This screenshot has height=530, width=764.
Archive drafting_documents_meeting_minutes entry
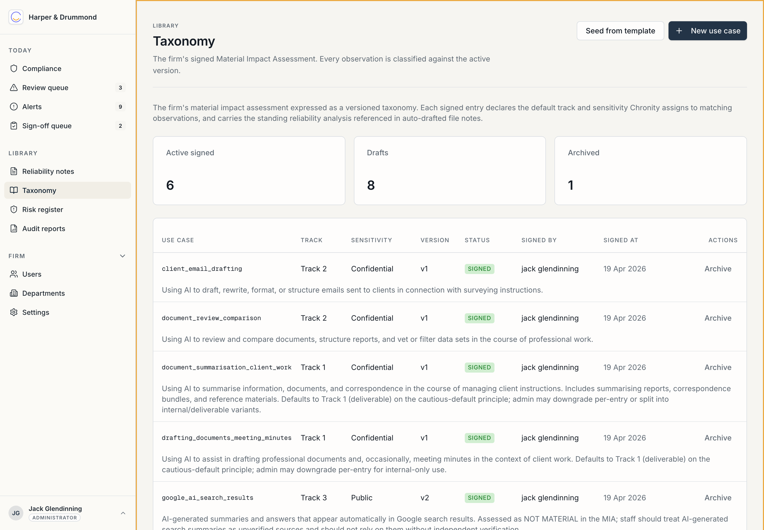tap(718, 438)
